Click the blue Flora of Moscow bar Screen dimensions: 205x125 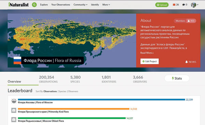(x=101, y=99)
